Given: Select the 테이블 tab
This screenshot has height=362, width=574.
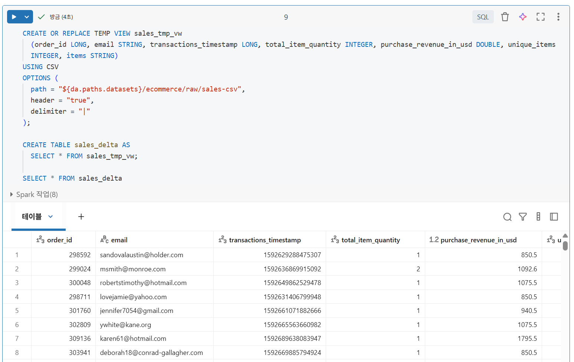Looking at the screenshot, I should pos(32,217).
